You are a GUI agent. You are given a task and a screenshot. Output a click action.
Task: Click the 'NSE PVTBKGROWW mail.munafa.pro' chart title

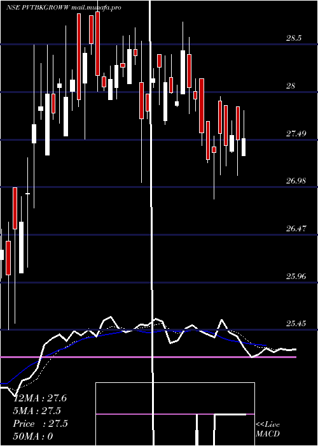tap(64, 8)
